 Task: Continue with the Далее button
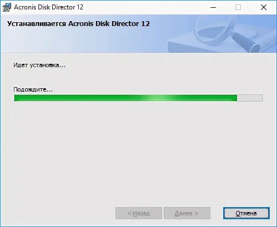pos(187,213)
